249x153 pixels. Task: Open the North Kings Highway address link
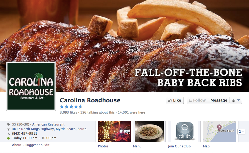(x=51, y=129)
